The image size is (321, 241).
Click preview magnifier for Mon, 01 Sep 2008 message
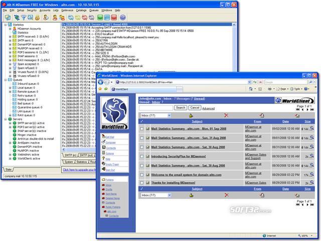pos(311,129)
